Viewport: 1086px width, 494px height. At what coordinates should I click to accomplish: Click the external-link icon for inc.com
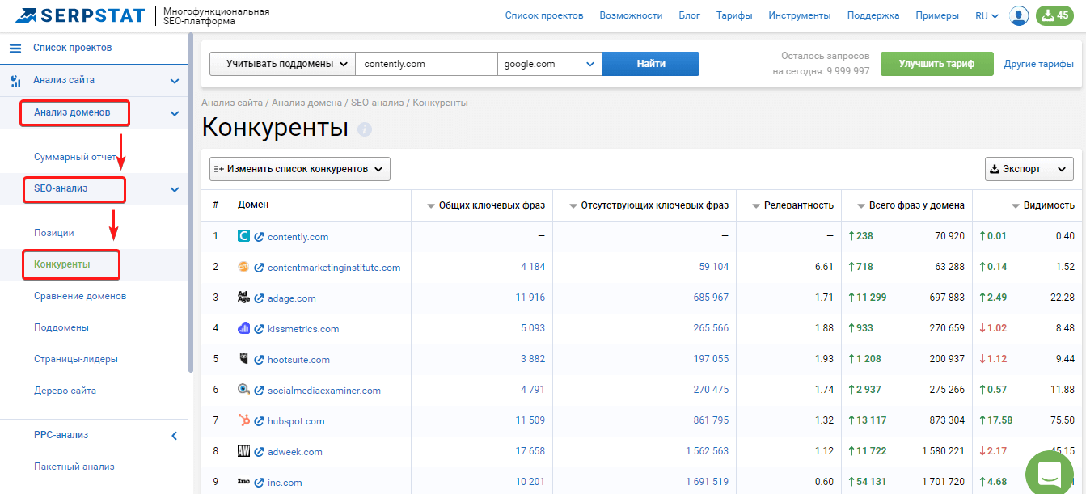[x=260, y=483]
